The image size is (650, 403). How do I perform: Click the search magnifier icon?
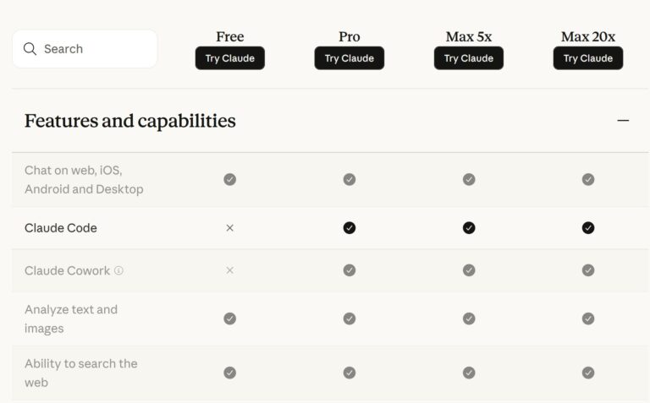coord(30,49)
